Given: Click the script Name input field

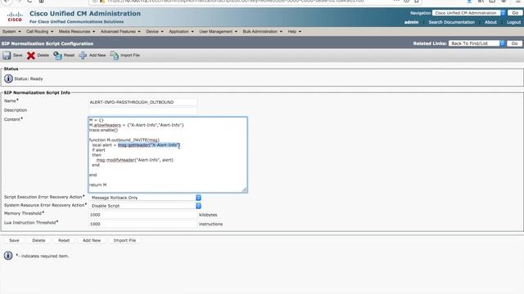Looking at the screenshot, I should [142, 102].
